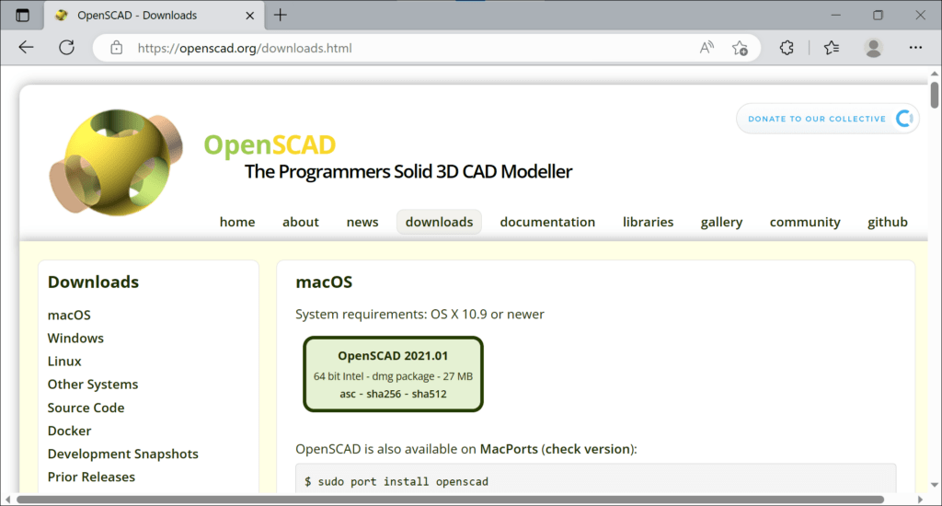Screen dimensions: 942x506
Task: Open the about page
Action: 301,222
